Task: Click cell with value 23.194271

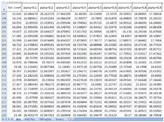Action: pos(79,71)
